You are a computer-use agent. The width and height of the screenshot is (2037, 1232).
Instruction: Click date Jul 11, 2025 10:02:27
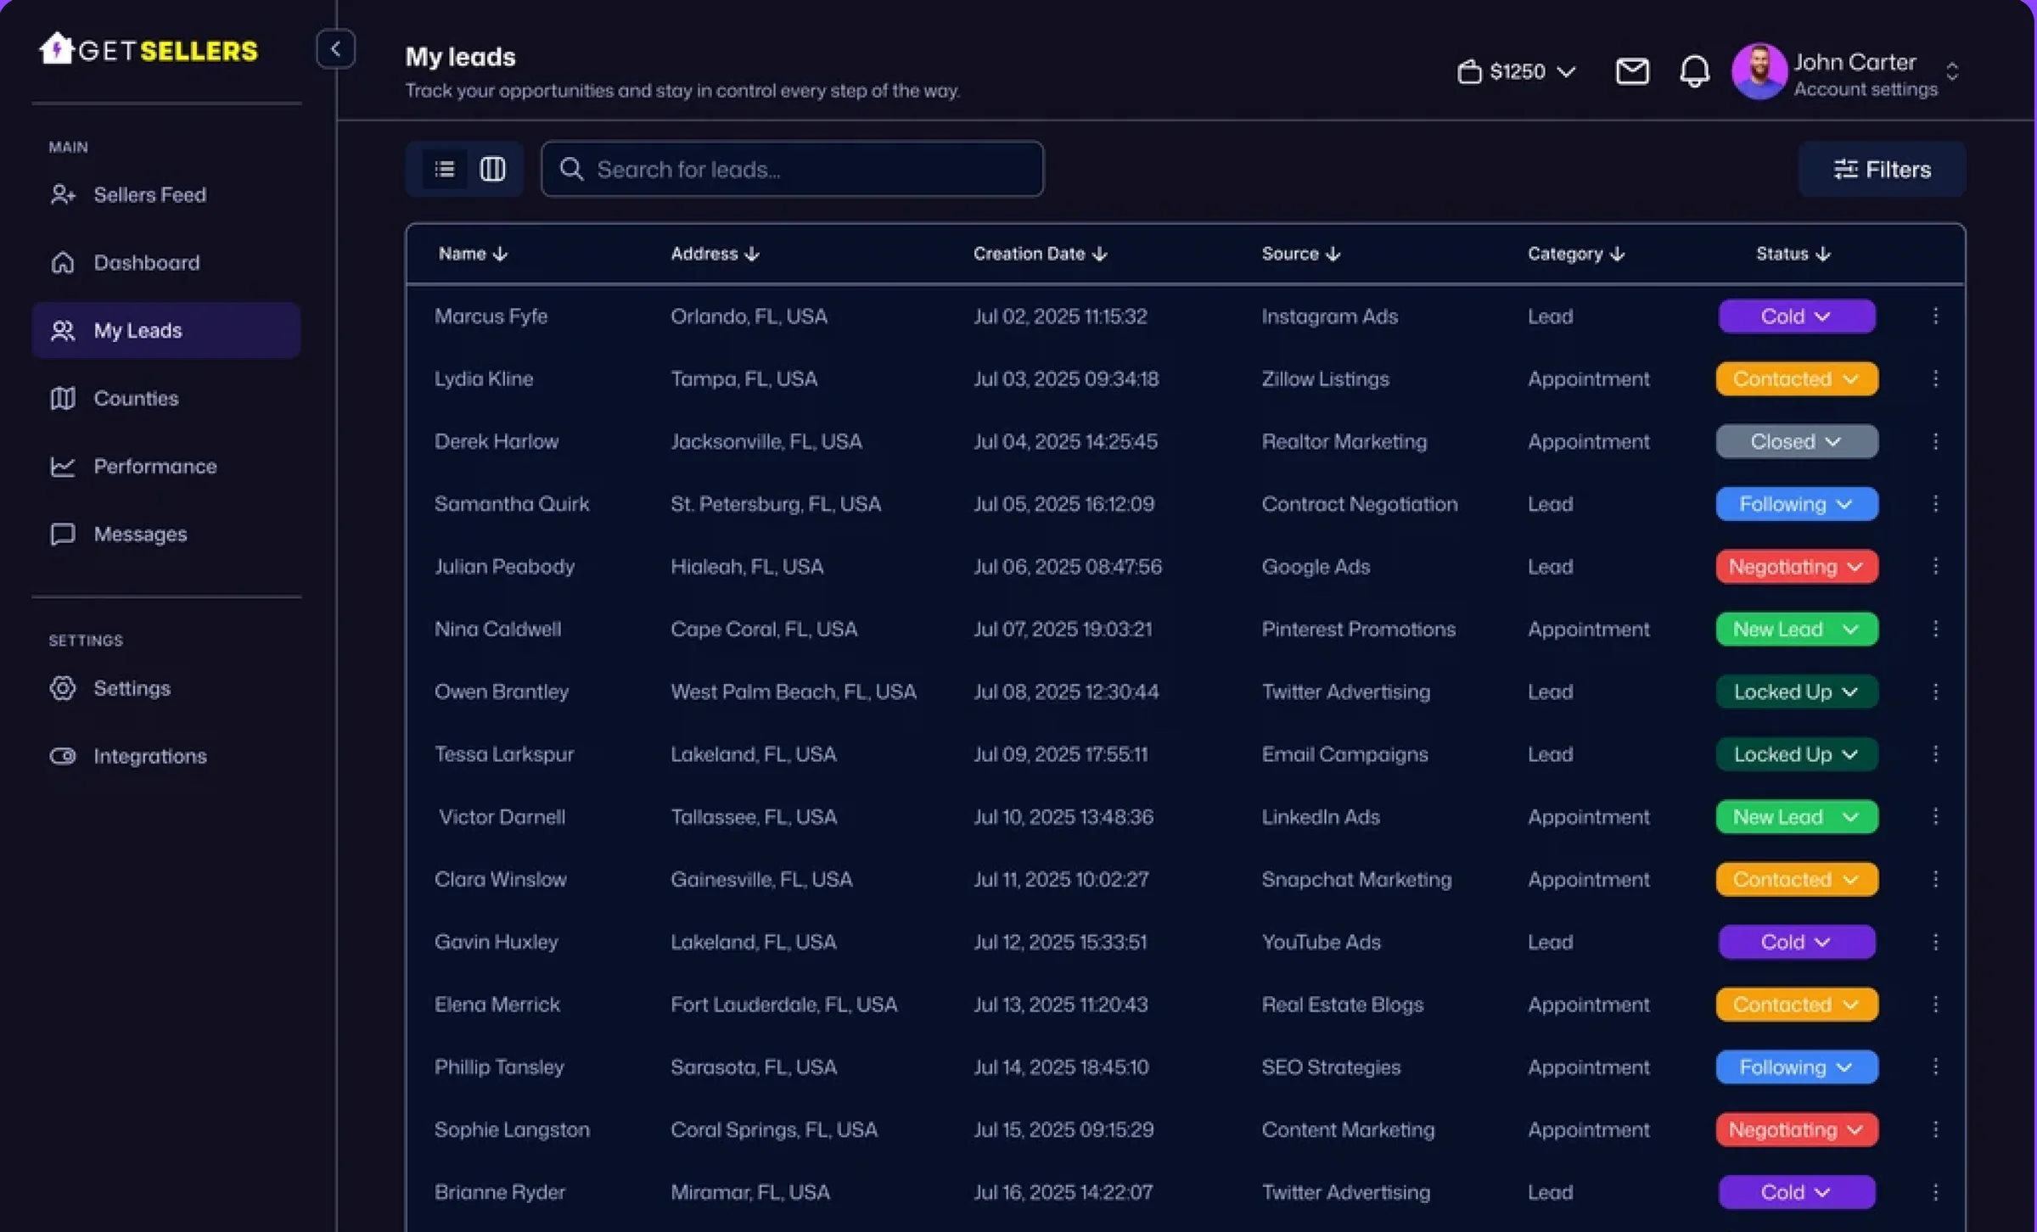tap(1061, 879)
